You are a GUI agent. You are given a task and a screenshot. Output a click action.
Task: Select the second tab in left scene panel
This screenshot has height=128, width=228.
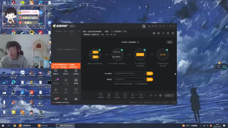click(x=65, y=31)
